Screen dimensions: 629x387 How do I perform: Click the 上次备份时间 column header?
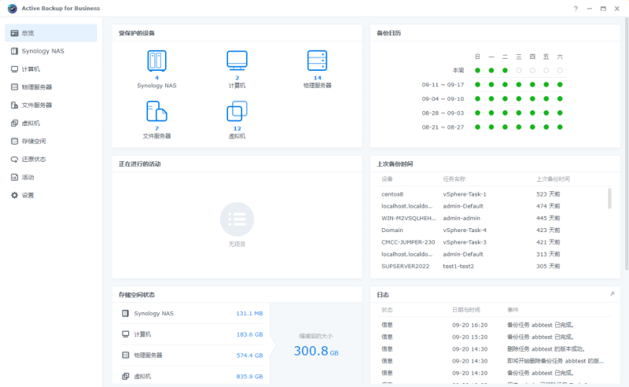coord(554,179)
